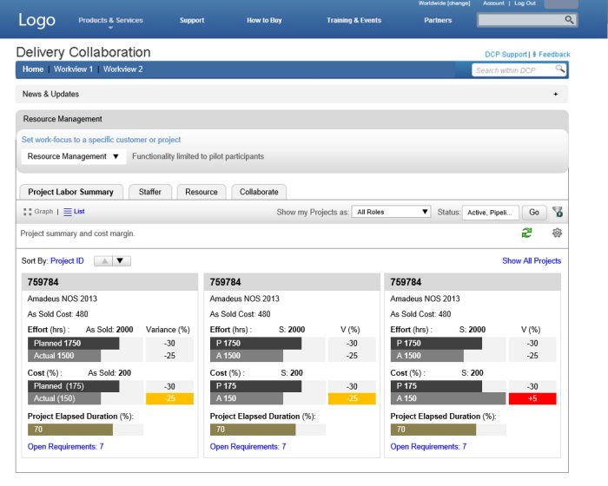Click the filter funnel icon
This screenshot has height=486, width=608.
click(x=558, y=212)
